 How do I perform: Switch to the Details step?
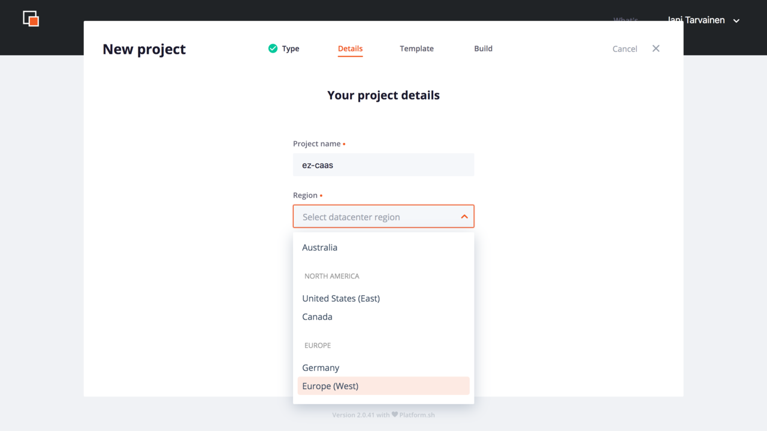tap(351, 48)
